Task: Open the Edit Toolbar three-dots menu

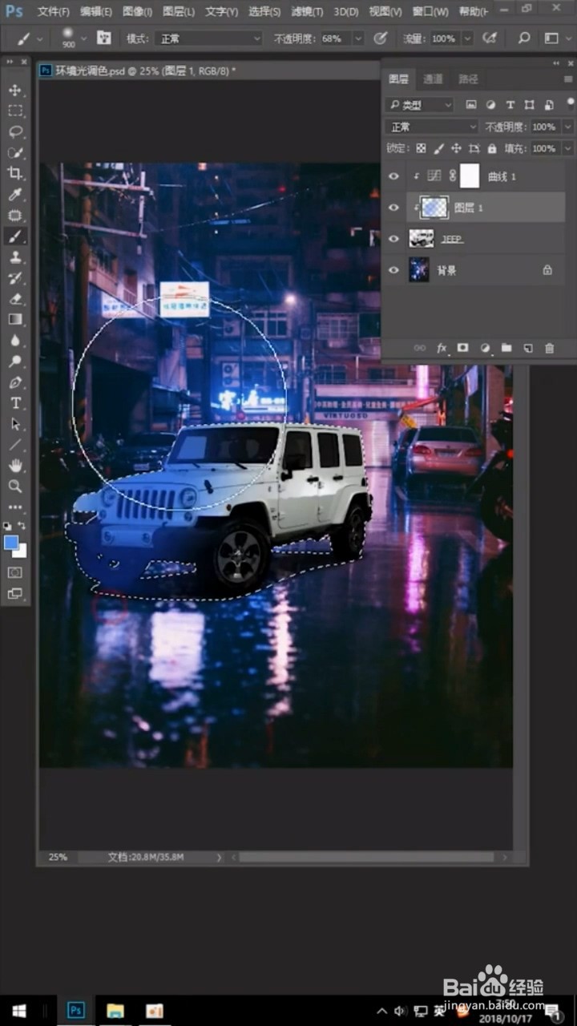Action: [15, 507]
